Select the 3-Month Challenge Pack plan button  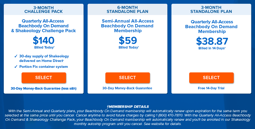[x=44, y=78]
